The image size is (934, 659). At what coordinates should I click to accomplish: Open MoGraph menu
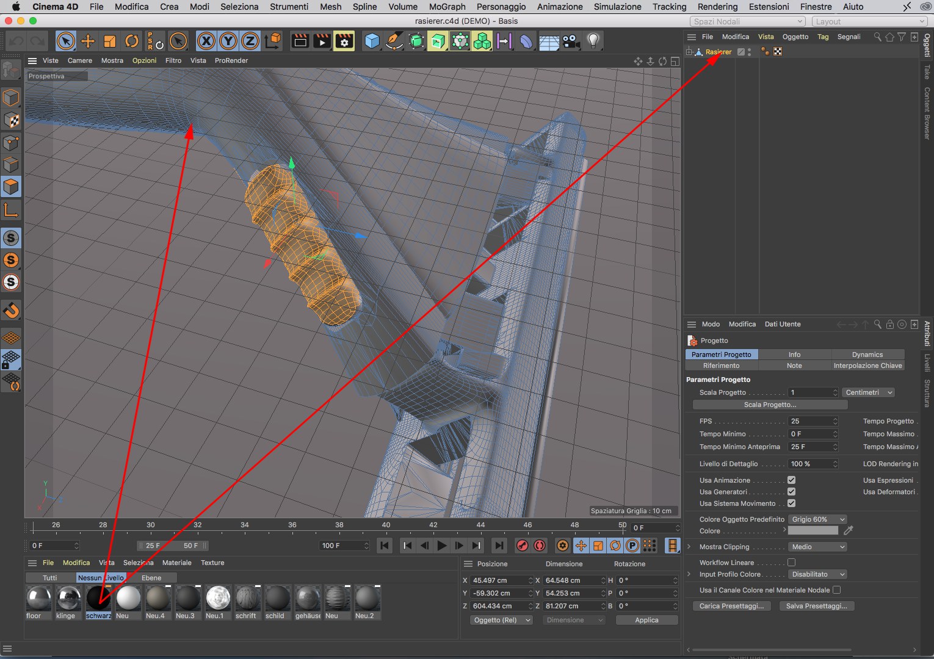coord(447,7)
